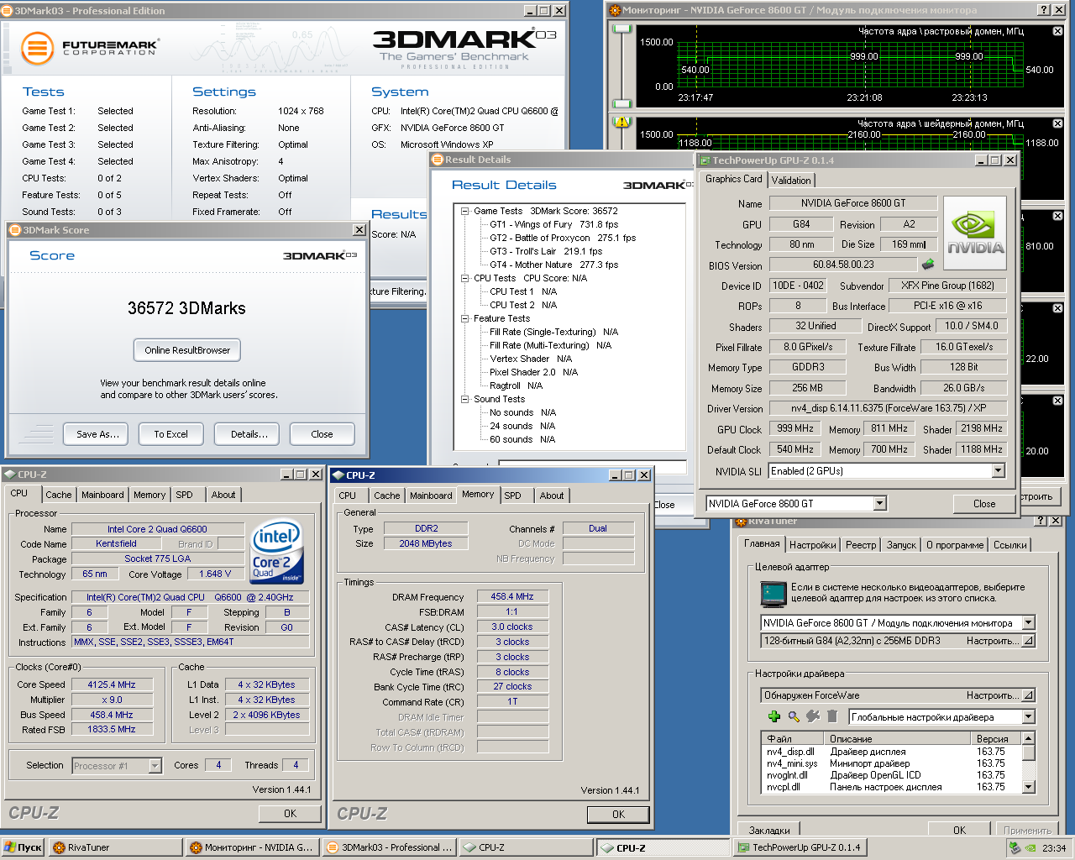This screenshot has width=1075, height=860.
Task: Close the monitoring graph showing 22.00
Action: tap(1057, 308)
